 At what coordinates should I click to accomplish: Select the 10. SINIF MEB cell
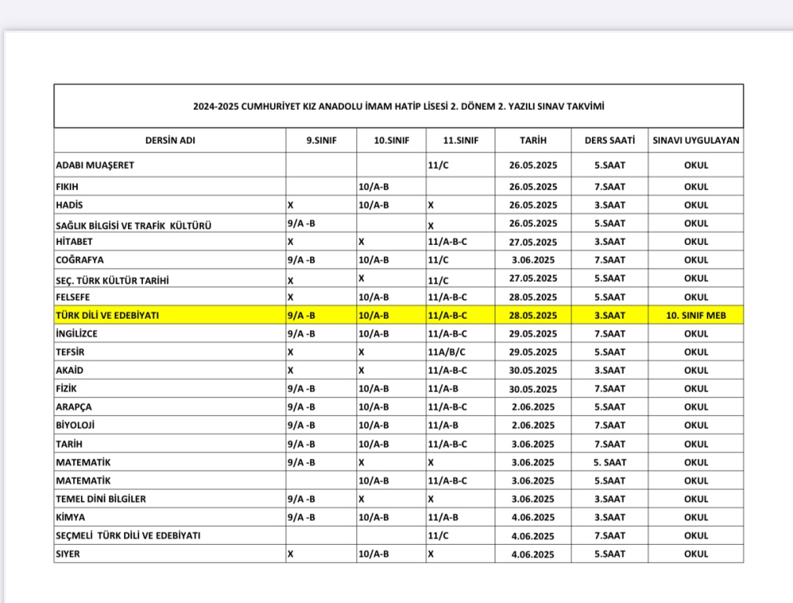pos(696,315)
